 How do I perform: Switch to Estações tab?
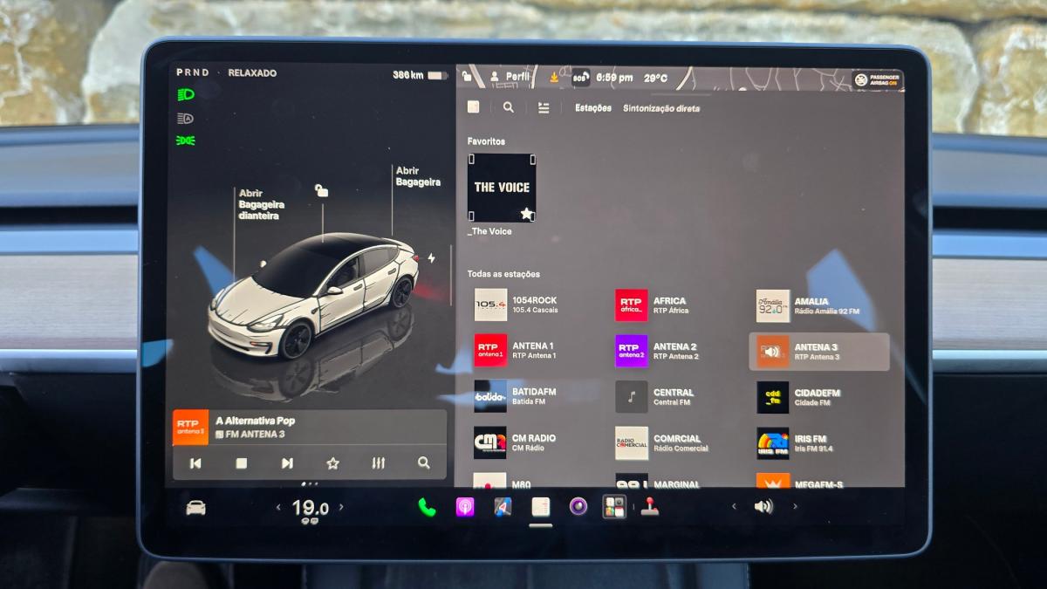point(593,108)
